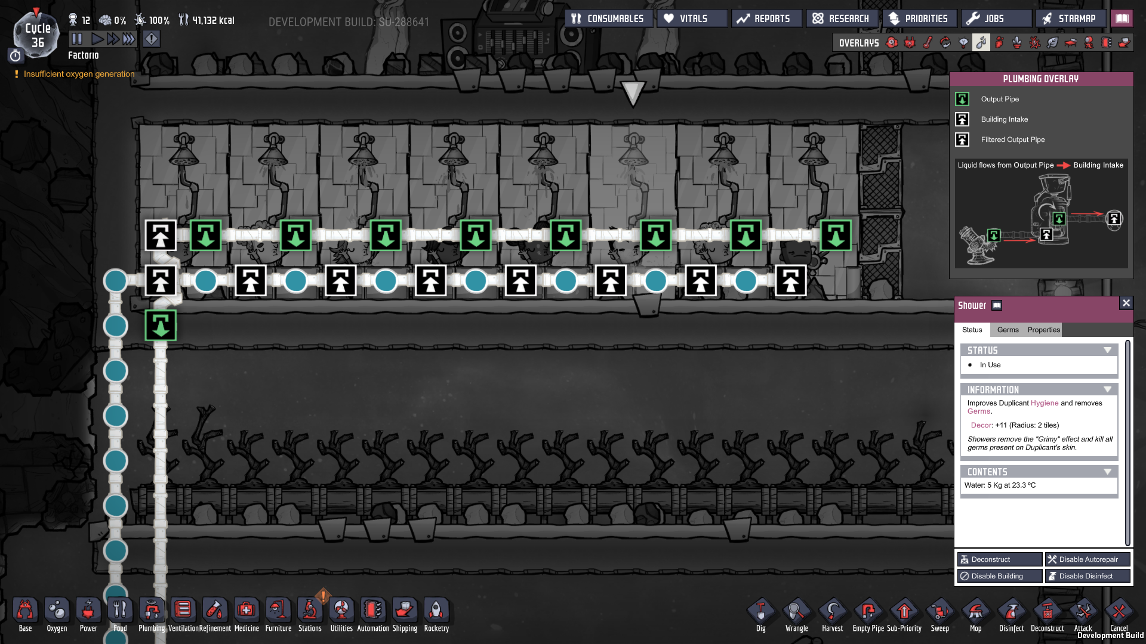Switch to the Germs tab
This screenshot has height=644, width=1146.
click(x=1008, y=330)
